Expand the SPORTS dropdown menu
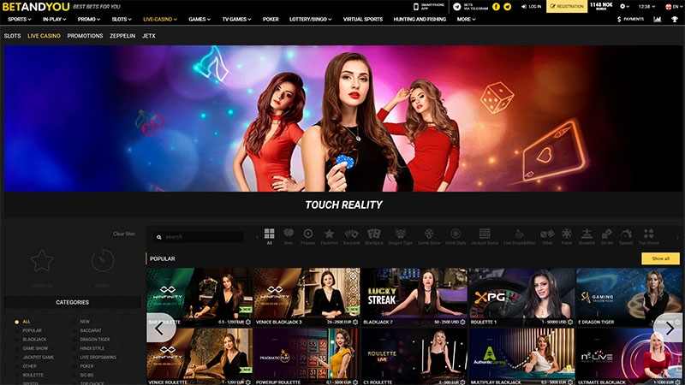 point(19,19)
